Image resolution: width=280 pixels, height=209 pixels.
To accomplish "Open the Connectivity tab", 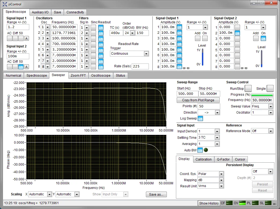I will click(75, 12).
